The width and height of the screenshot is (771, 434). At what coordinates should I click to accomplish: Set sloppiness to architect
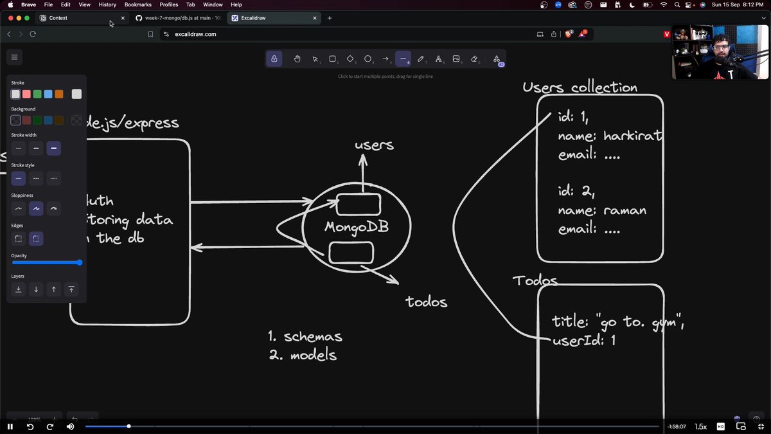pos(19,208)
